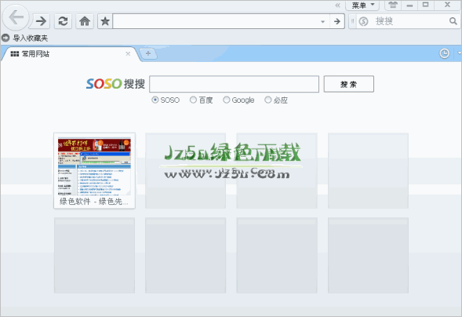462x317 pixels.
Task: Close the 常用网站 tab
Action: [x=128, y=53]
